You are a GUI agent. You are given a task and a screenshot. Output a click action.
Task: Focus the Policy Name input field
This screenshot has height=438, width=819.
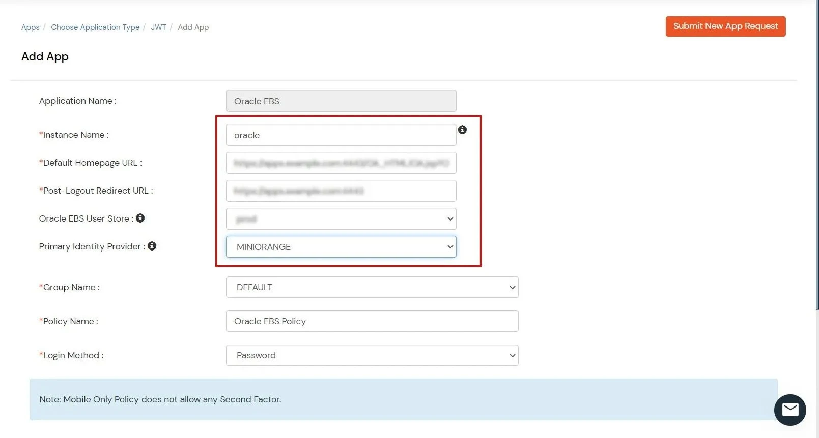click(x=372, y=321)
